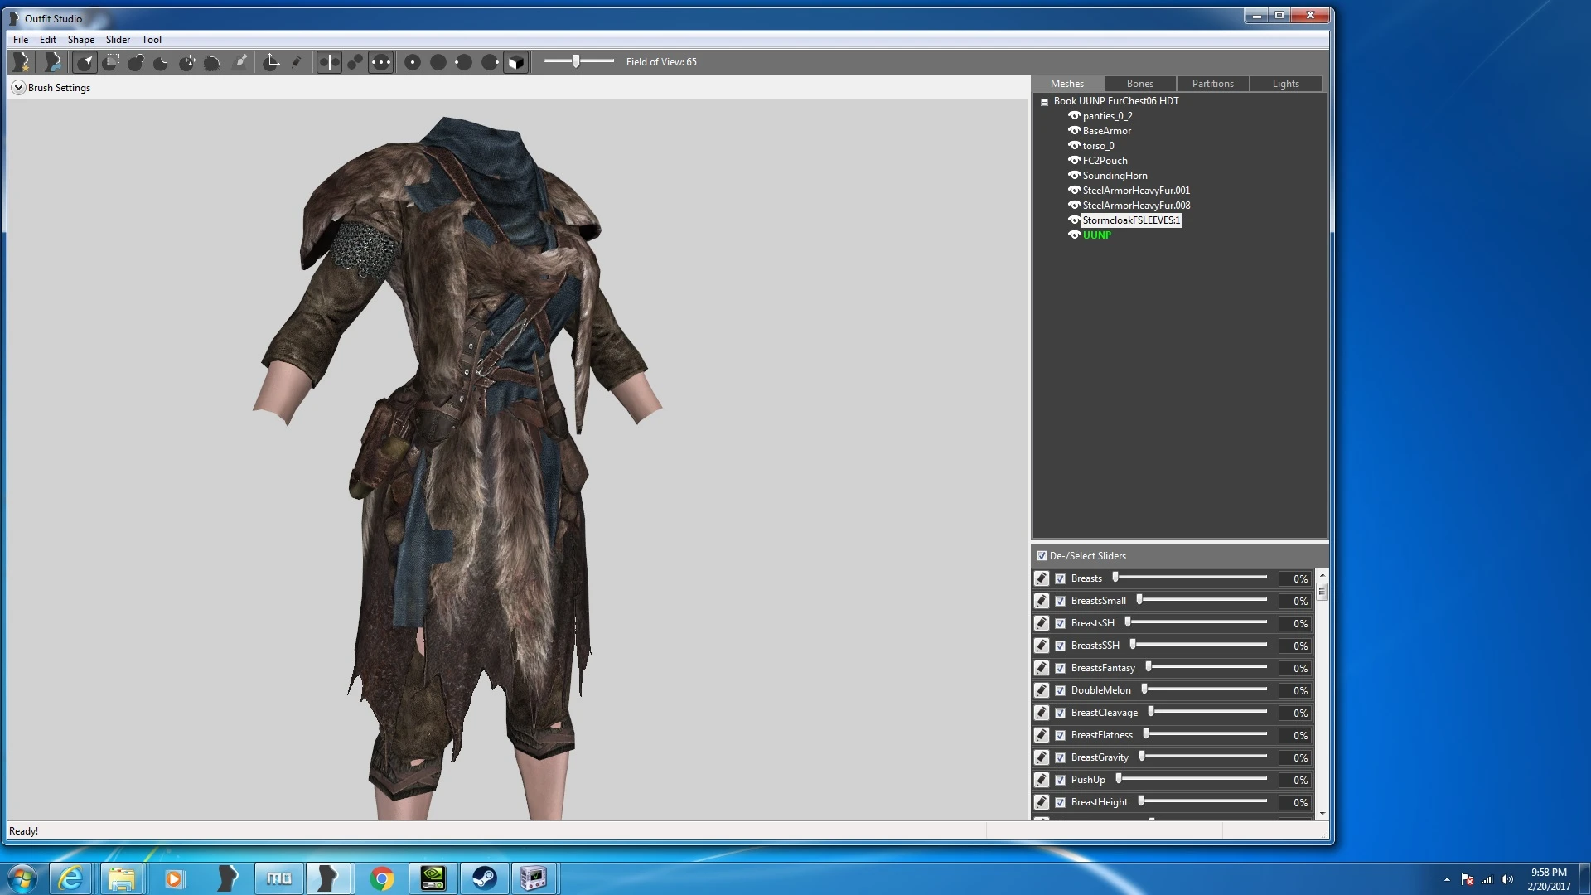Open Google Chrome from the taskbar

pyautogui.click(x=381, y=878)
